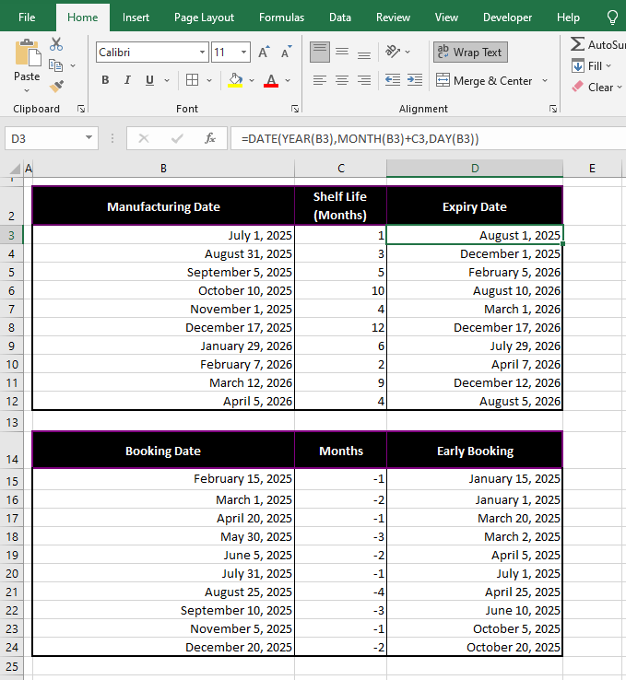The height and width of the screenshot is (680, 626).
Task: Expand the Merge & Center arrow
Action: tap(545, 81)
